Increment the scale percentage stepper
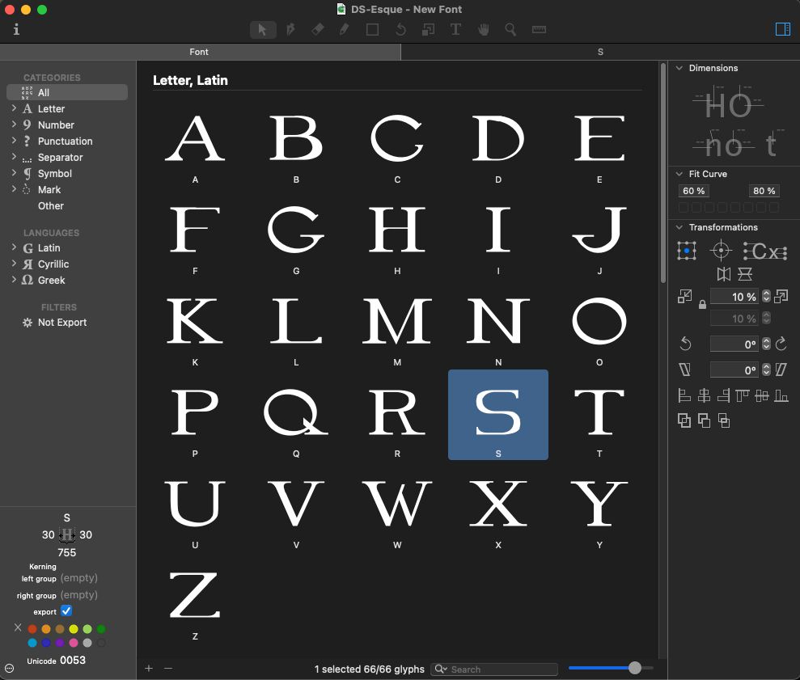Image resolution: width=800 pixels, height=680 pixels. tap(766, 294)
